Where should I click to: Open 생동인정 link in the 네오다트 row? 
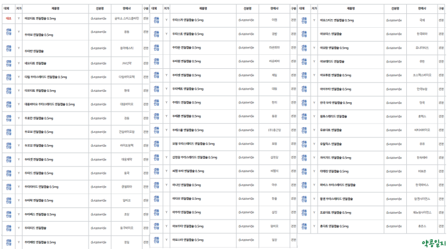(9, 63)
